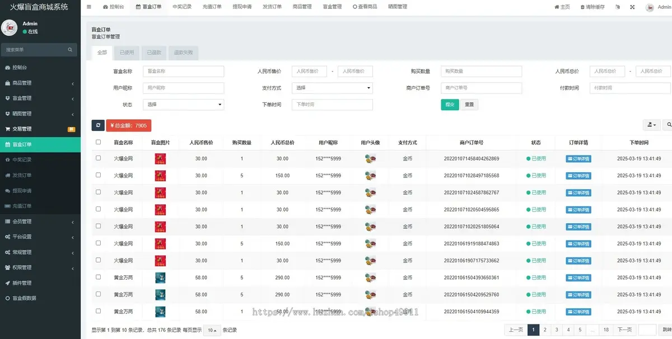Expand 权限管理 in the sidebar
Screen dimensions: 672x339
tap(40, 267)
